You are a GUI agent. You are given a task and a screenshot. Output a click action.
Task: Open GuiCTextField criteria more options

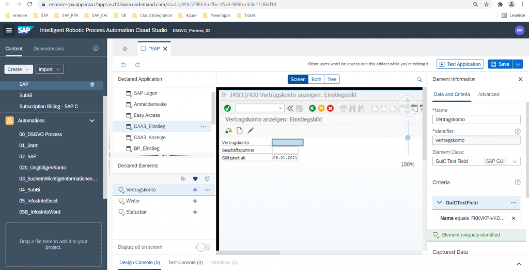pyautogui.click(x=514, y=203)
